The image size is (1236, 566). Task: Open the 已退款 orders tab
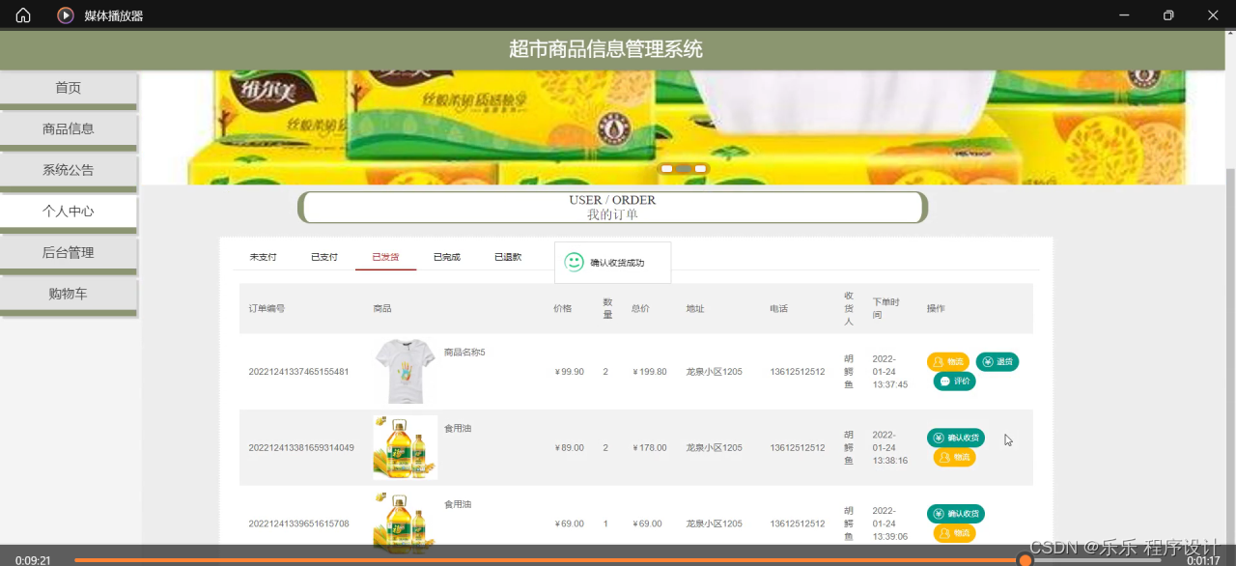tap(507, 257)
